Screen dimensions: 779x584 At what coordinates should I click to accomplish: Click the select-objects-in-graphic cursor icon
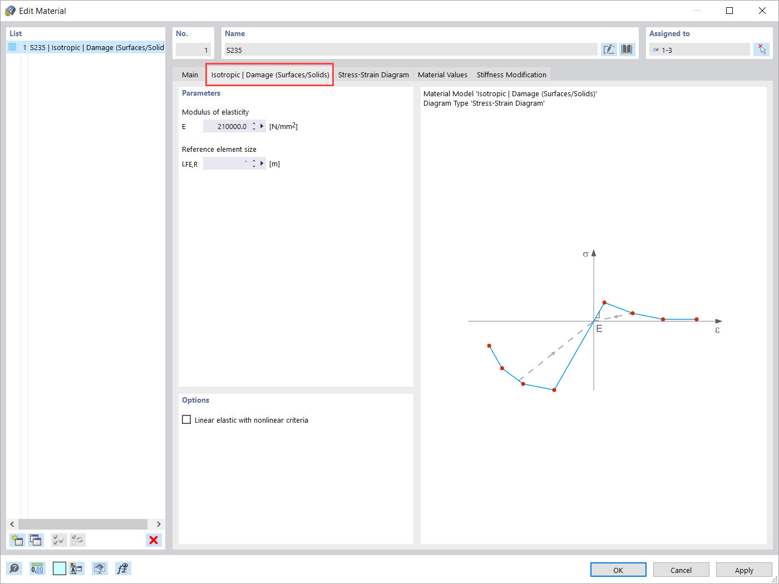click(x=761, y=50)
